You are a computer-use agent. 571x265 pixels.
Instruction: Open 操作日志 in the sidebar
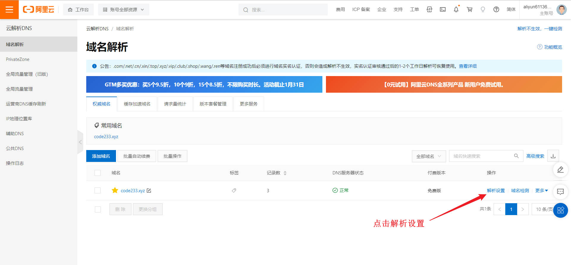[39, 163]
